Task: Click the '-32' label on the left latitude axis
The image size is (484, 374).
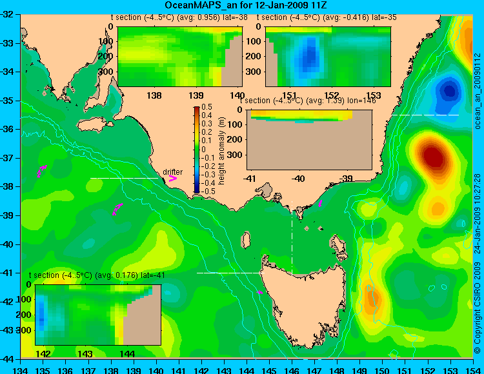Action: click(7, 14)
